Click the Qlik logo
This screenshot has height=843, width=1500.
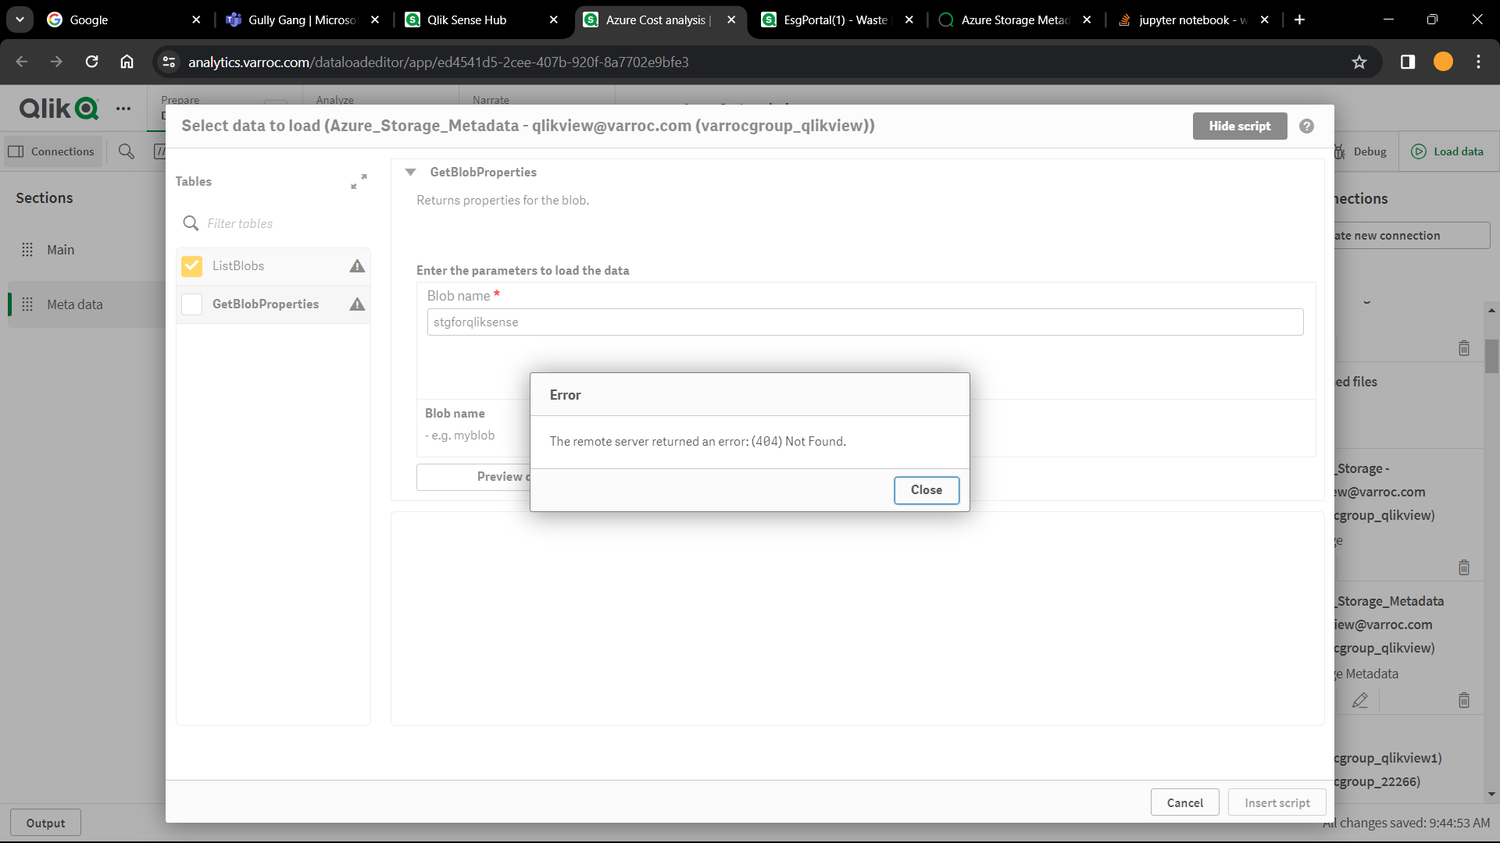click(x=59, y=108)
